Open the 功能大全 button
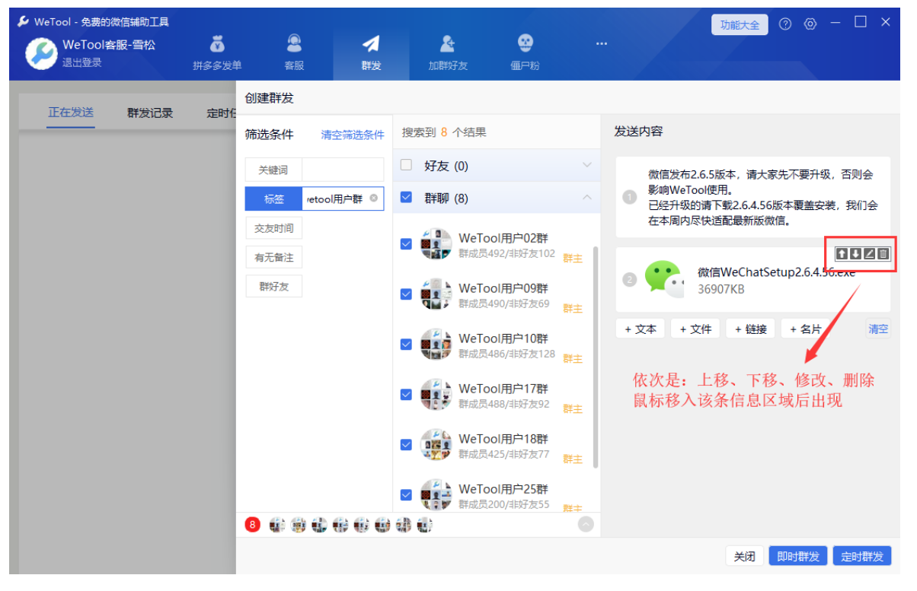Screen dimensions: 917x591 click(x=740, y=24)
